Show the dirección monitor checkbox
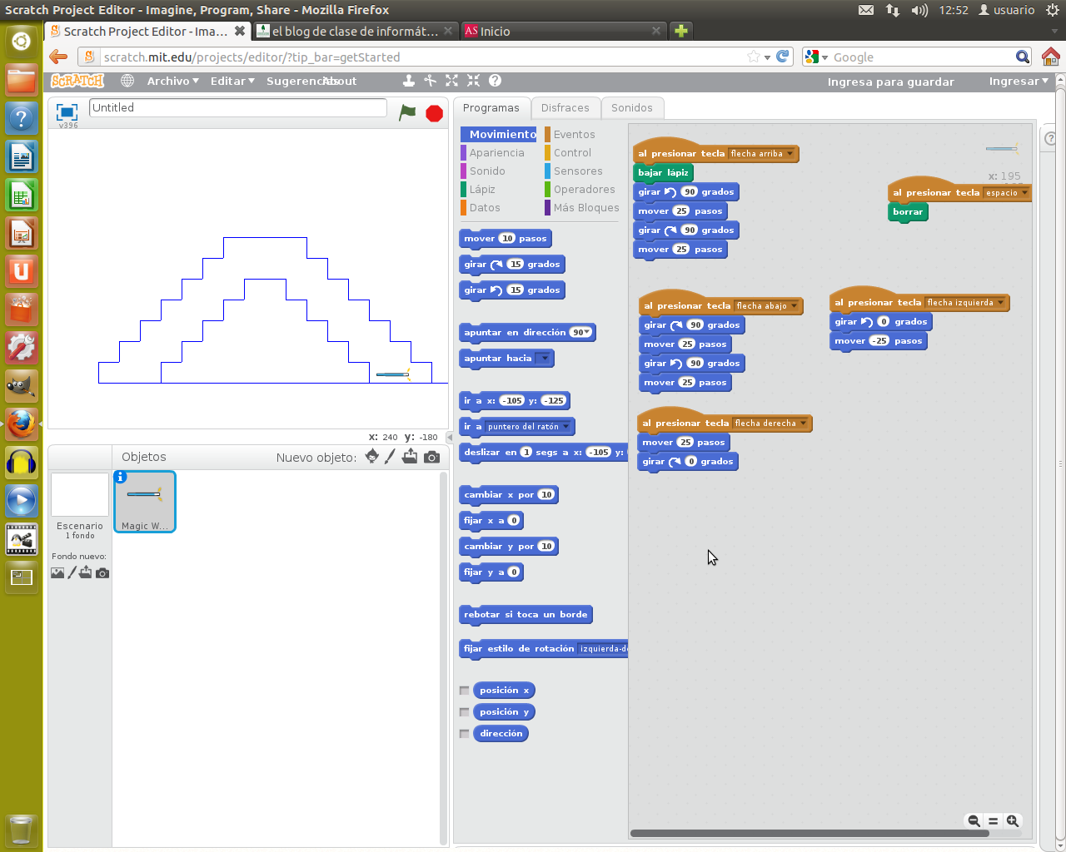Image resolution: width=1066 pixels, height=852 pixels. point(465,733)
